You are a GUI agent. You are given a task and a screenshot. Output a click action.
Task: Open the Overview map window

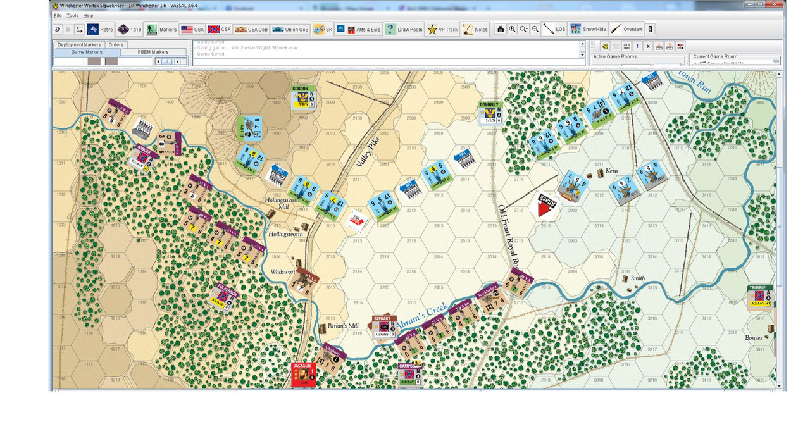tap(626, 29)
